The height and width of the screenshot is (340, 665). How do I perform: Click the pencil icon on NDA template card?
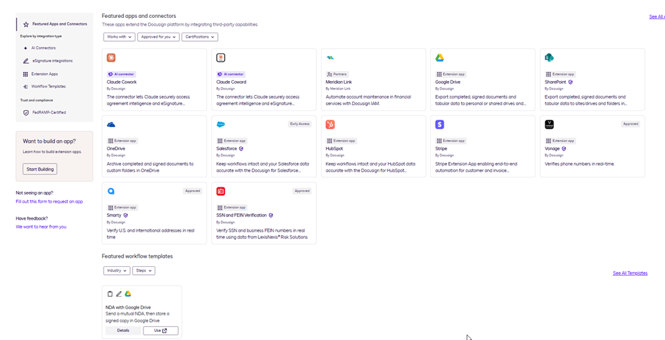119,294
